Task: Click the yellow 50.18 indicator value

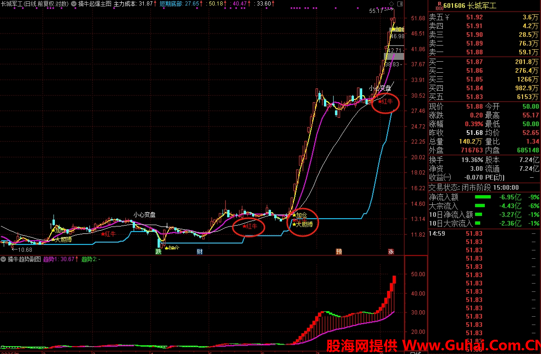Action: click(216, 4)
